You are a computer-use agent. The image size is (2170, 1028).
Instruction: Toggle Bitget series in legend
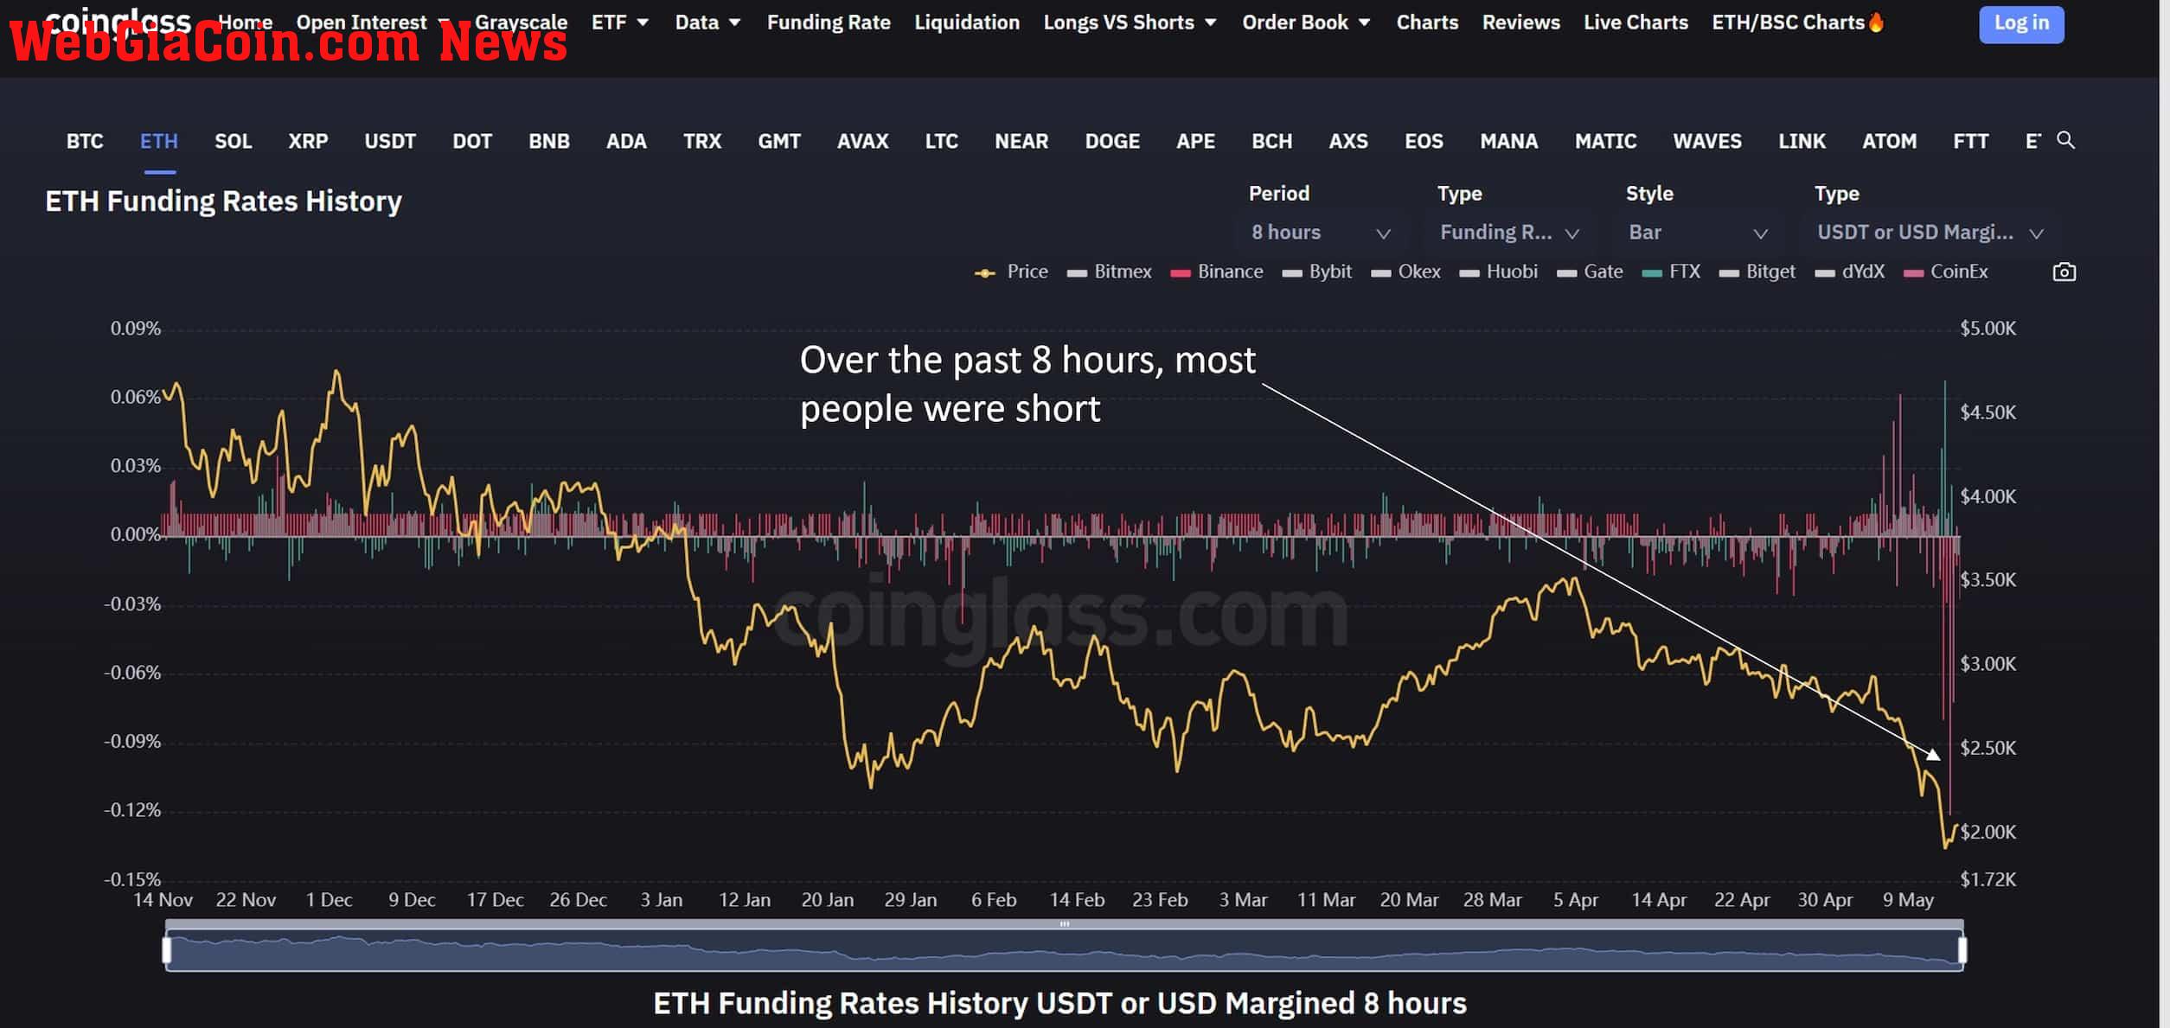pyautogui.click(x=1757, y=271)
